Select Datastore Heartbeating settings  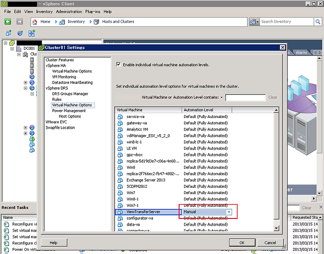point(72,82)
